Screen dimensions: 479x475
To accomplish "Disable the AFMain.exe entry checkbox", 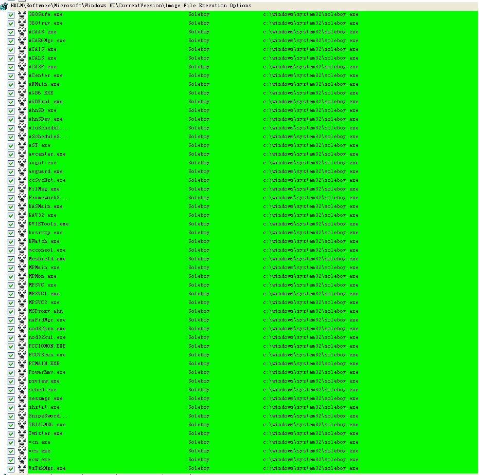I will (11, 85).
